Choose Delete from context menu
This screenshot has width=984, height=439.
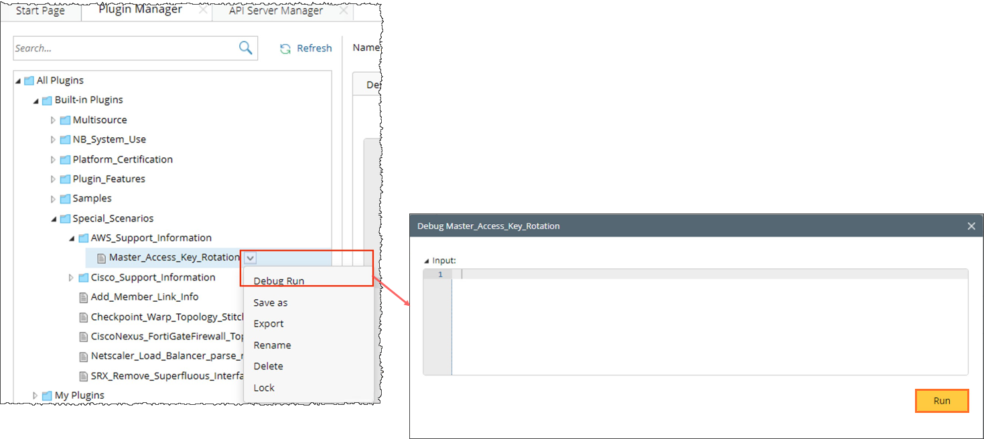click(x=268, y=366)
